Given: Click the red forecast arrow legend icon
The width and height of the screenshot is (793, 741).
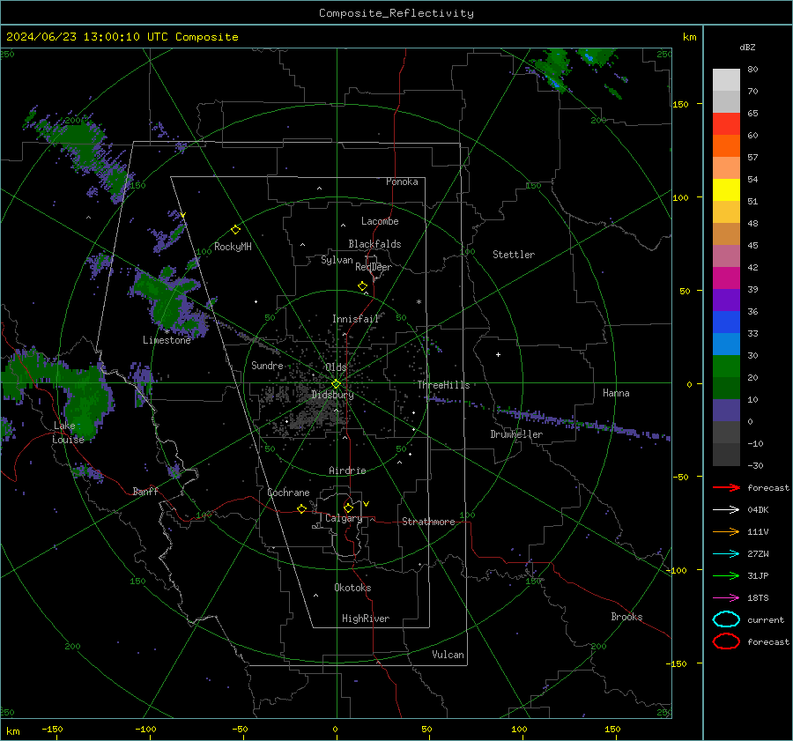Looking at the screenshot, I should pos(726,487).
